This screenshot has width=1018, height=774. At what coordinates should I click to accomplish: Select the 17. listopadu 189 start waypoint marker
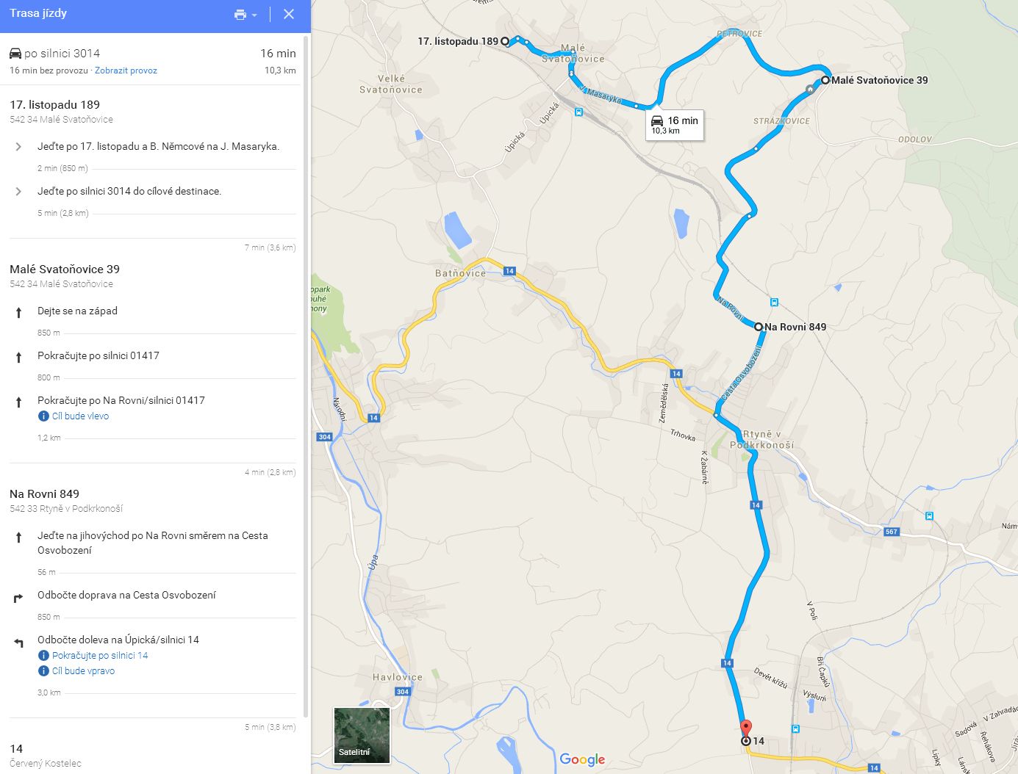(505, 42)
